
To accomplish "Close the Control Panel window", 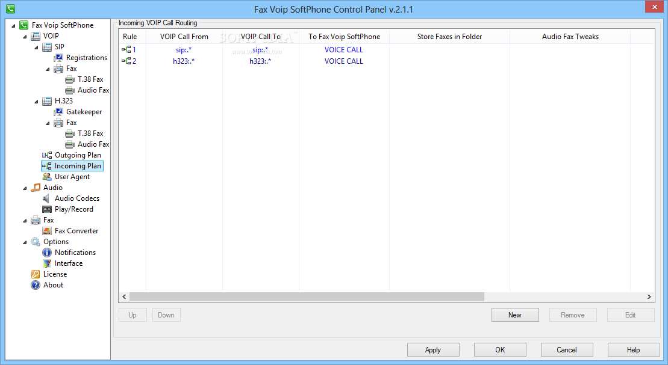I will pos(654,7).
